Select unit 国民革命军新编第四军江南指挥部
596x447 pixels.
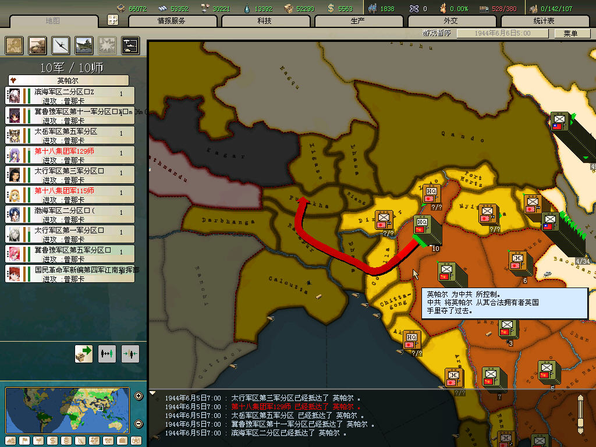pos(70,274)
